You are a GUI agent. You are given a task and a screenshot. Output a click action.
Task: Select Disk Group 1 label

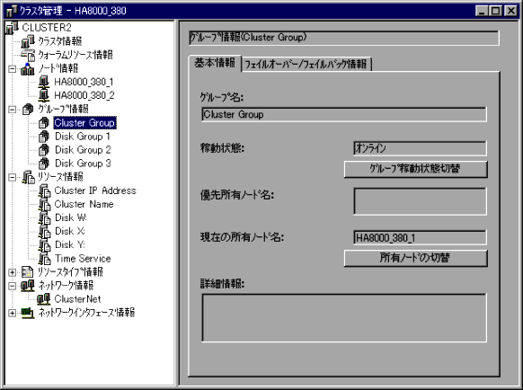83,137
